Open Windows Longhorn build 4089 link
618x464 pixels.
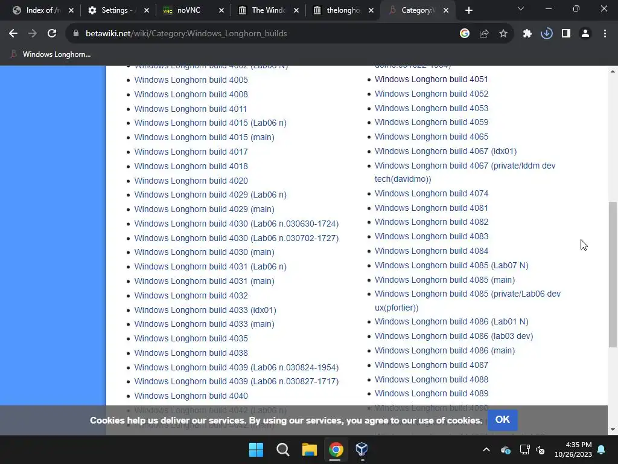tap(431, 394)
